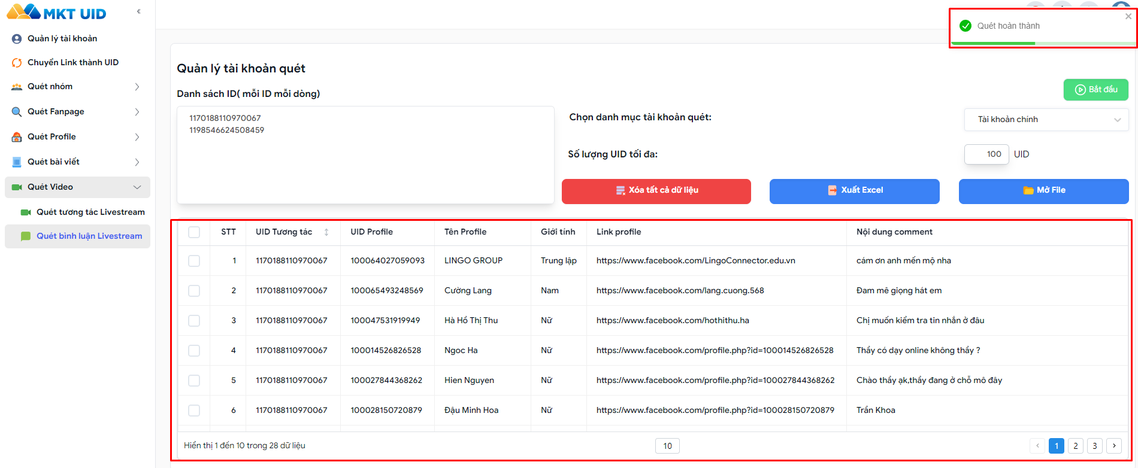Check the row for Cường Lang
Image resolution: width=1138 pixels, height=468 pixels.
[194, 291]
